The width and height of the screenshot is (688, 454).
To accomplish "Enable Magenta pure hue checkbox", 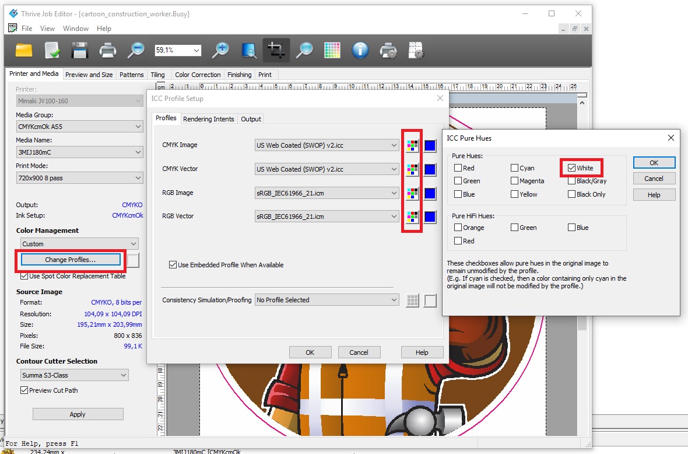I will click(x=514, y=181).
